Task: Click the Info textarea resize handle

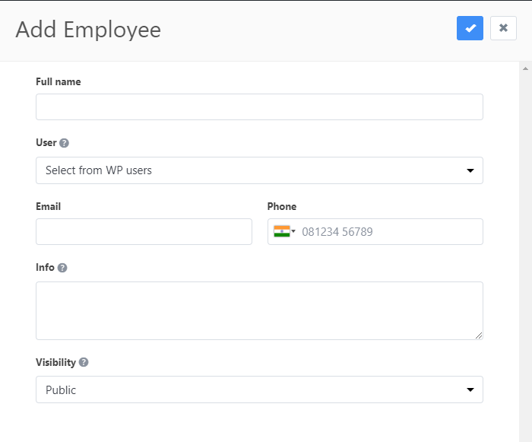Action: click(x=479, y=335)
